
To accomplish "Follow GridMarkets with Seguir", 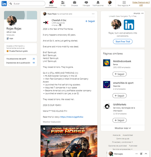I will 120,120.
